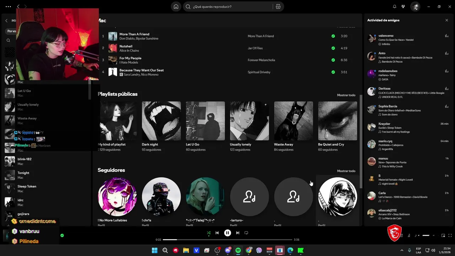This screenshot has width=455, height=256.
Task: Open the Be Quiet and Cry playlist card
Action: 338,127
